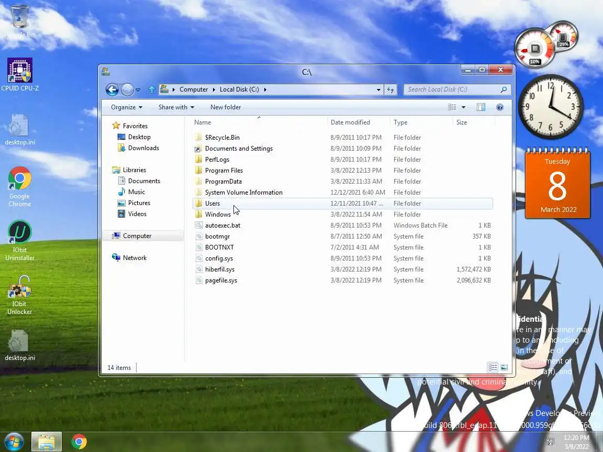Select the System Volume Information folder icon

(198, 193)
